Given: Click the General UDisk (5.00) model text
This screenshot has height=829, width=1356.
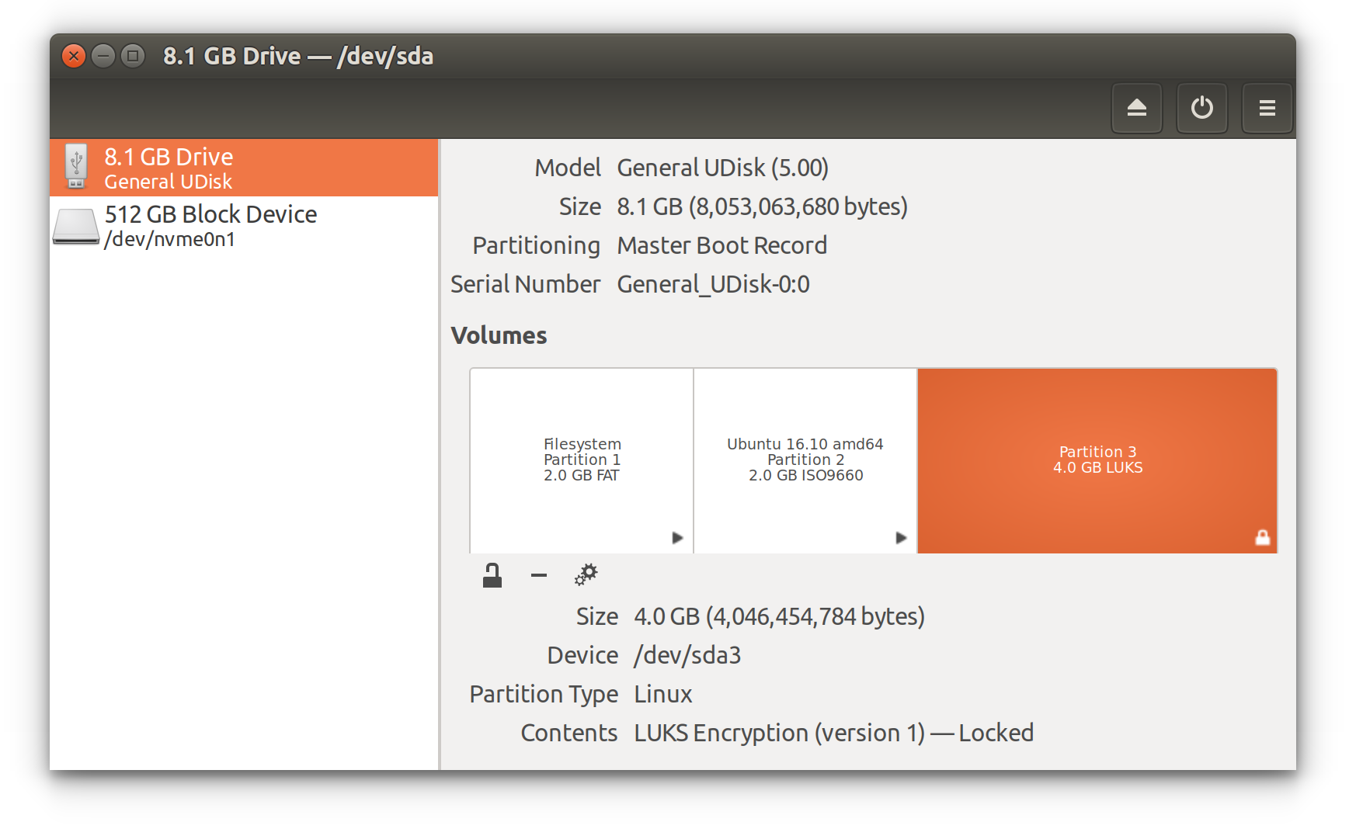Looking at the screenshot, I should click(722, 168).
